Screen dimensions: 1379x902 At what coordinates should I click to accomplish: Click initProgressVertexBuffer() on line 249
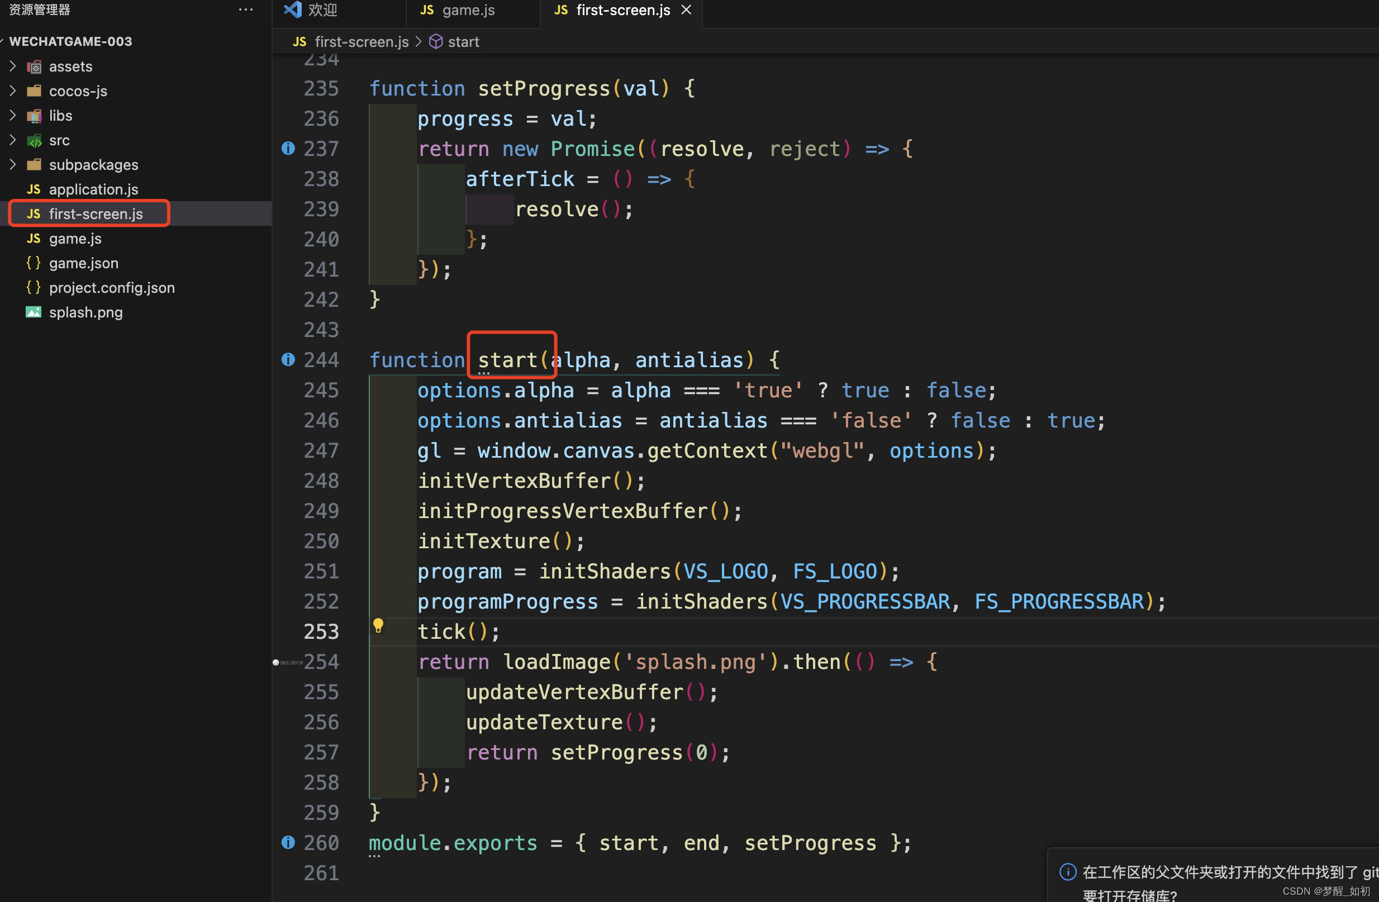[x=579, y=511]
